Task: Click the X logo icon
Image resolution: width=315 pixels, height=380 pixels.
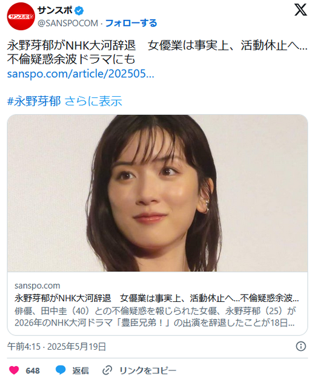Action: click(x=300, y=10)
